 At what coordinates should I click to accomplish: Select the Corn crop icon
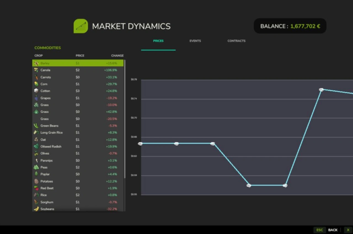click(36, 84)
